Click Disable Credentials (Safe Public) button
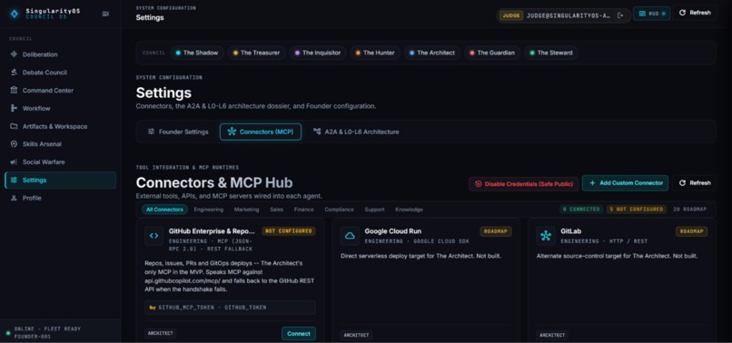Screen dimensions: 732x343 [524, 184]
